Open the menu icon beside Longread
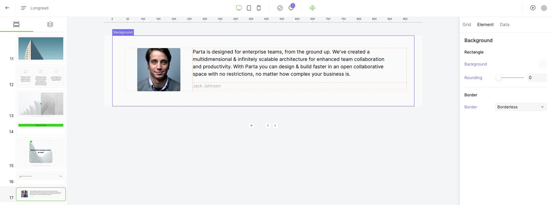 [23, 8]
